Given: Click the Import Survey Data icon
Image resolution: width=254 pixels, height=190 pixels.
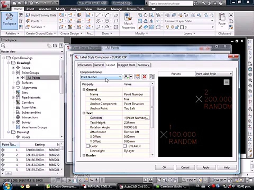Looking at the screenshot, I should point(28,15).
